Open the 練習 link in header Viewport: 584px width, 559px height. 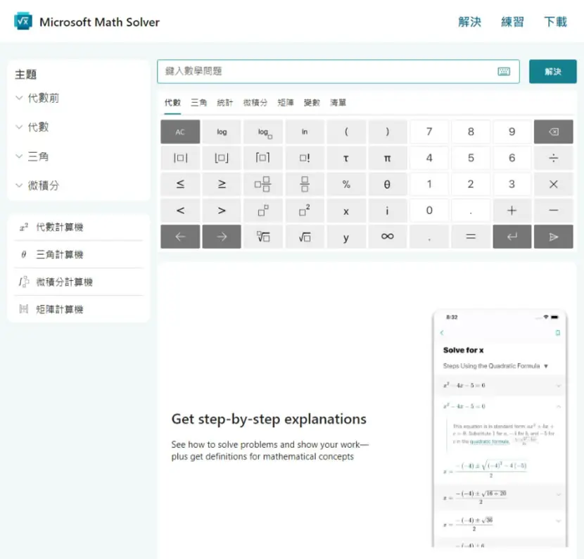click(x=512, y=22)
